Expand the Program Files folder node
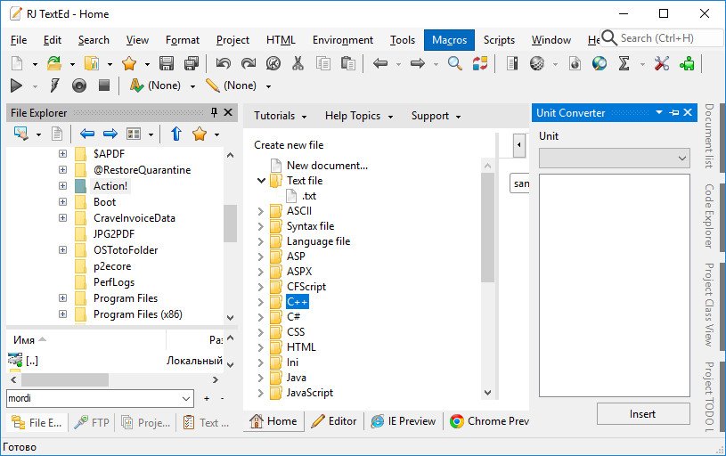The image size is (726, 456). point(63,298)
